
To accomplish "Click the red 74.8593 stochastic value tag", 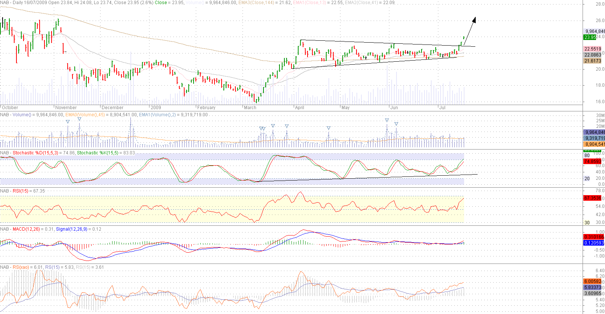I will (592, 161).
